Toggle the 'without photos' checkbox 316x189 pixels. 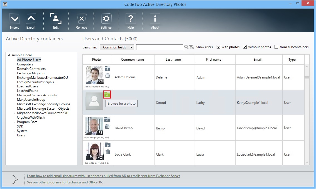pos(245,47)
